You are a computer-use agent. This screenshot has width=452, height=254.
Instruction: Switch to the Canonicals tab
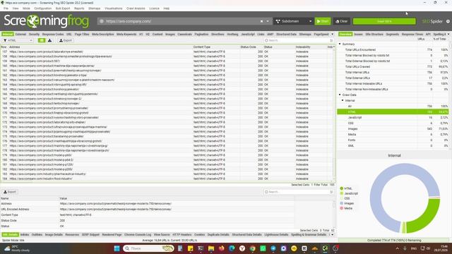(185, 35)
